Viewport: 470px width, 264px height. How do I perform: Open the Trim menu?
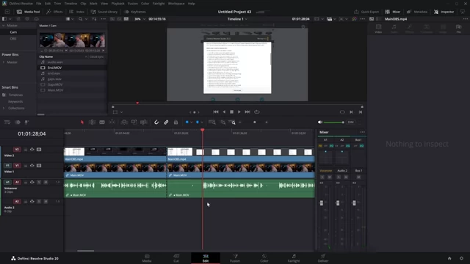point(57,4)
